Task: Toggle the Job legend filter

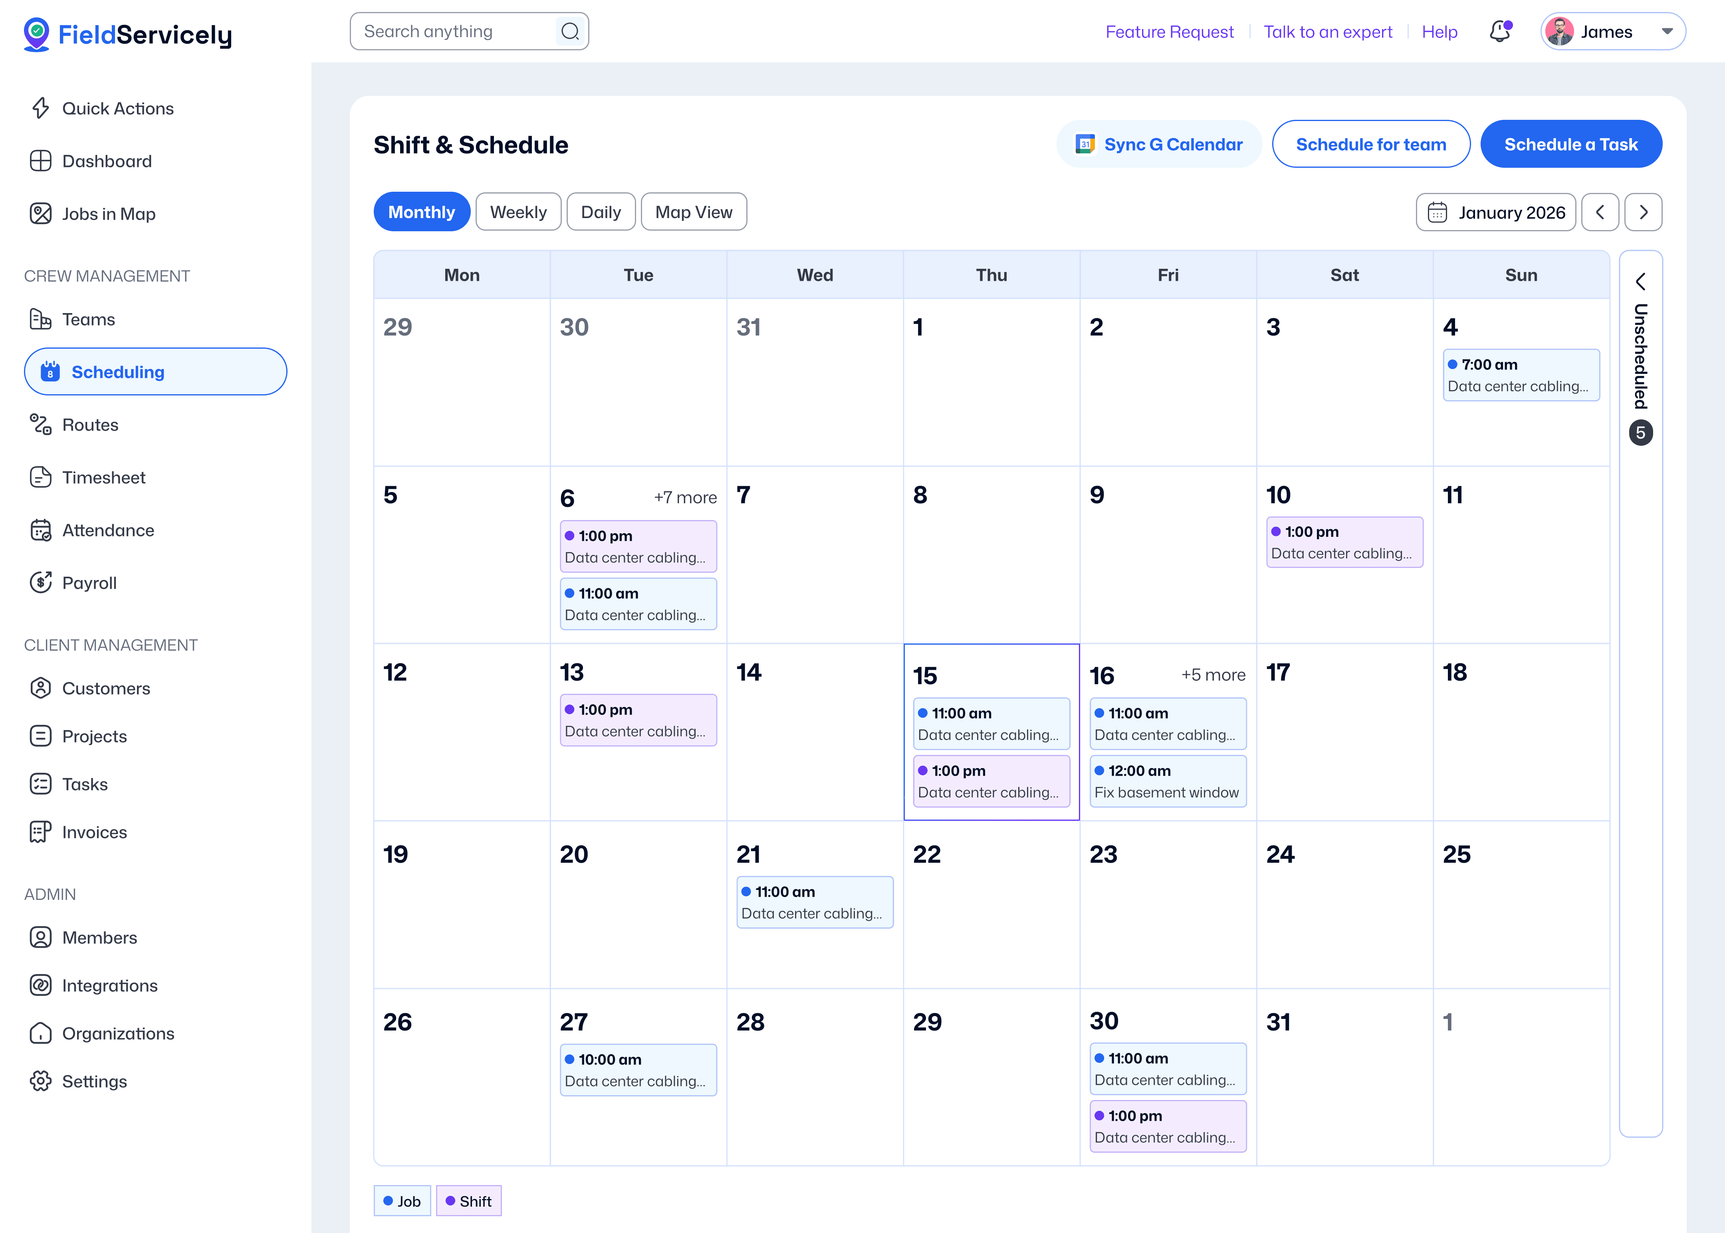Action: (402, 1201)
